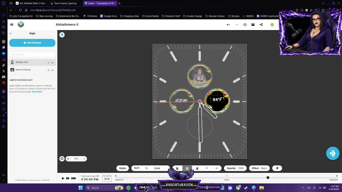The image size is (342, 192).
Task: Open the Recipes bookmark folder
Action: (234, 16)
